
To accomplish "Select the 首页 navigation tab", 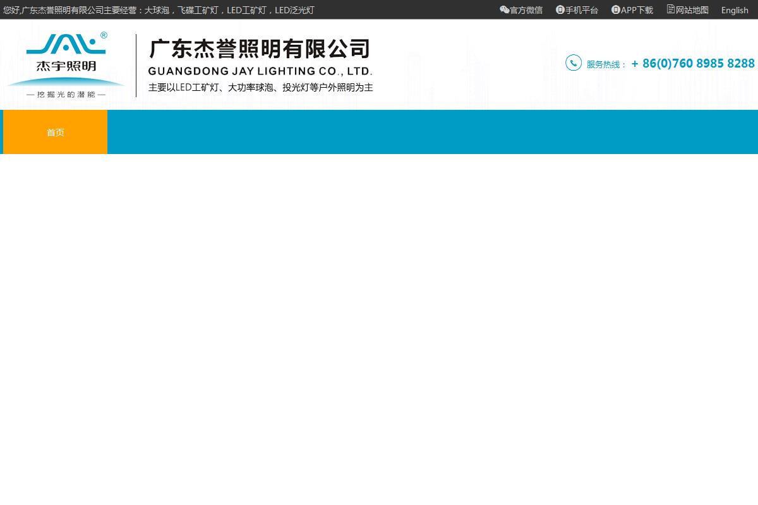I will point(55,132).
